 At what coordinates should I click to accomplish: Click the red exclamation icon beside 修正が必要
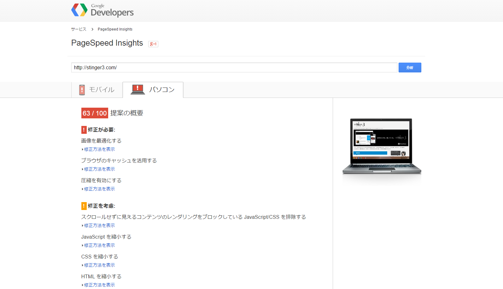click(x=84, y=130)
